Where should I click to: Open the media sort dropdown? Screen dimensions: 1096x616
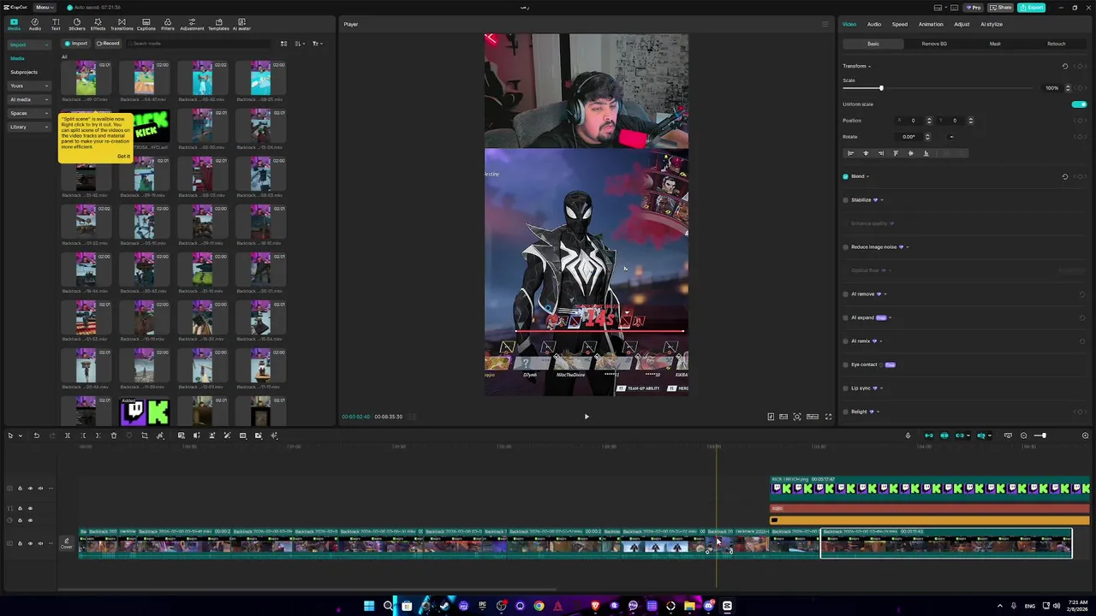tap(300, 43)
